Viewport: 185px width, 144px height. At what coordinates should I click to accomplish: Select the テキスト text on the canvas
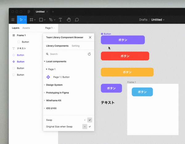108,102
